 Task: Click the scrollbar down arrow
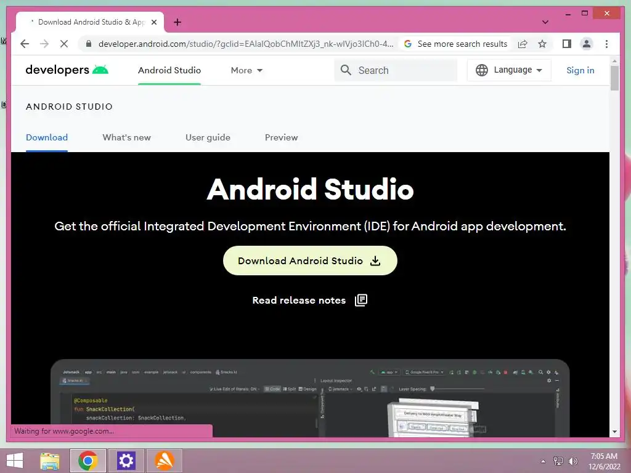pyautogui.click(x=614, y=432)
